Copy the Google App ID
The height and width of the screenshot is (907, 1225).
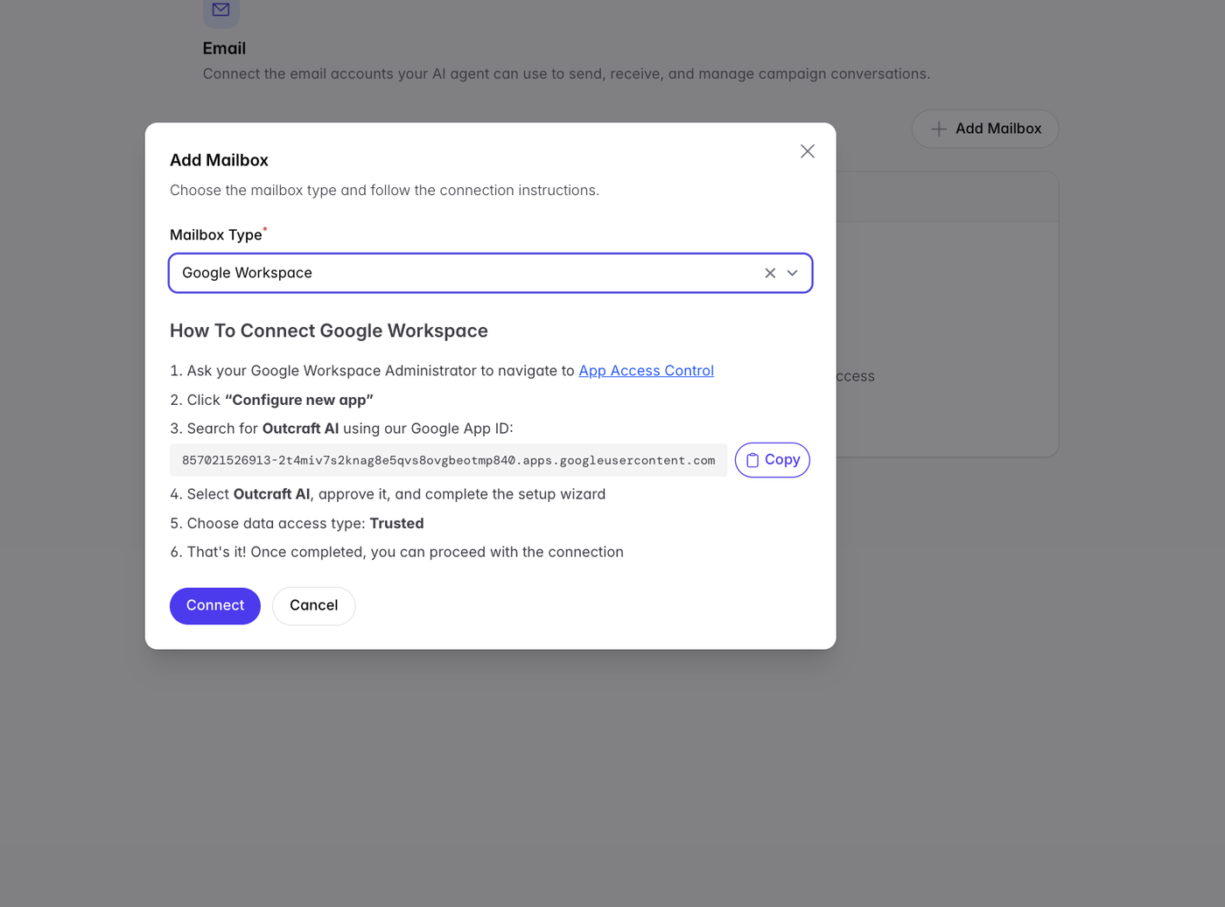(773, 460)
